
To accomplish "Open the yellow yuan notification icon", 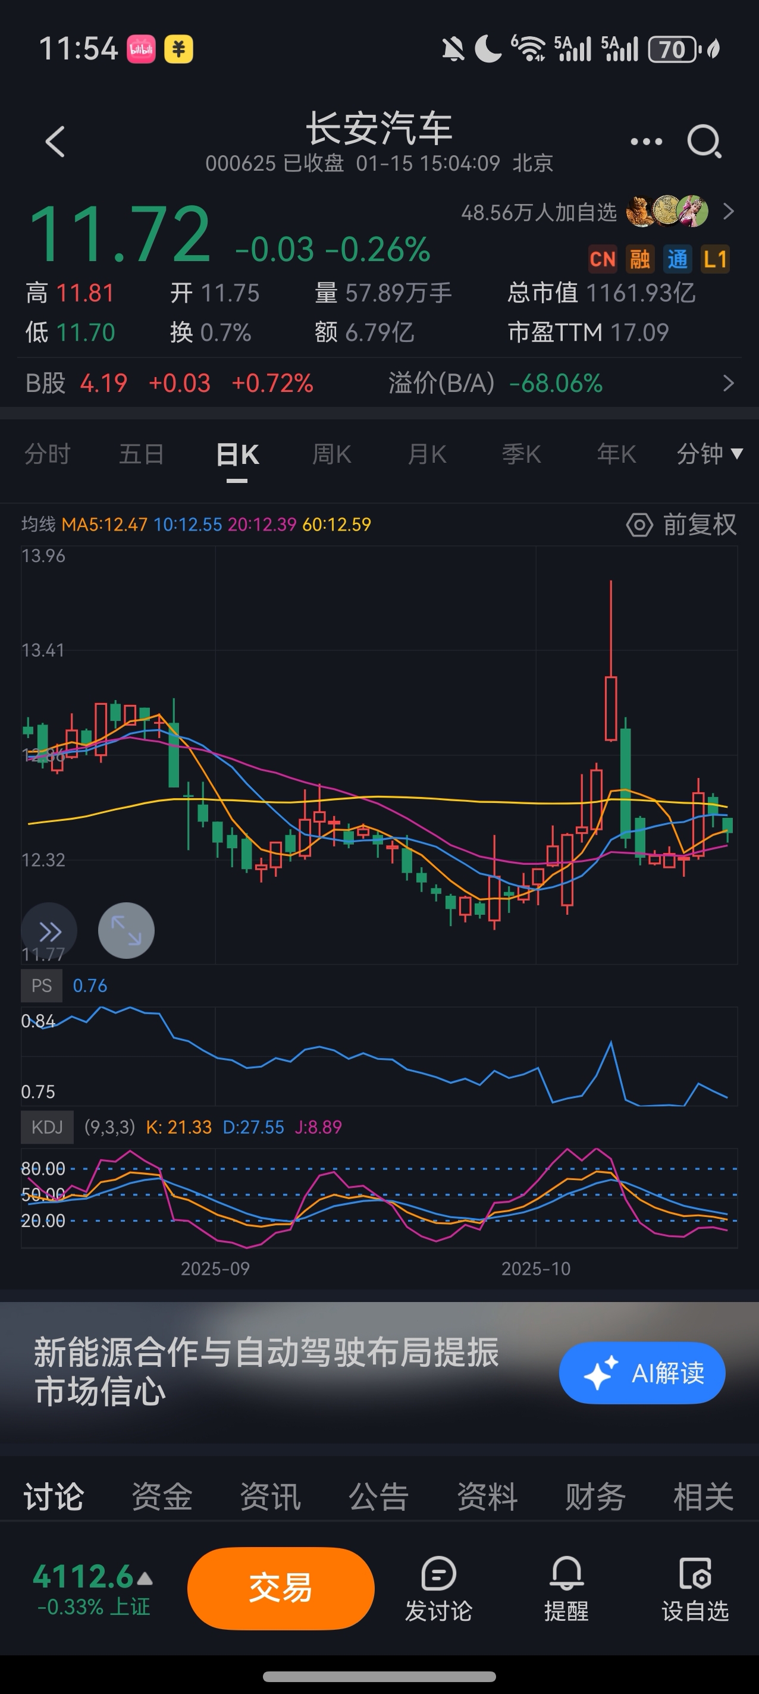I will point(178,49).
